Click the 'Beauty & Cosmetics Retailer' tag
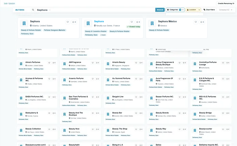 [96, 31]
